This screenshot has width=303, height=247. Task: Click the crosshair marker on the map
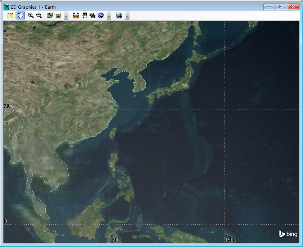click(119, 91)
